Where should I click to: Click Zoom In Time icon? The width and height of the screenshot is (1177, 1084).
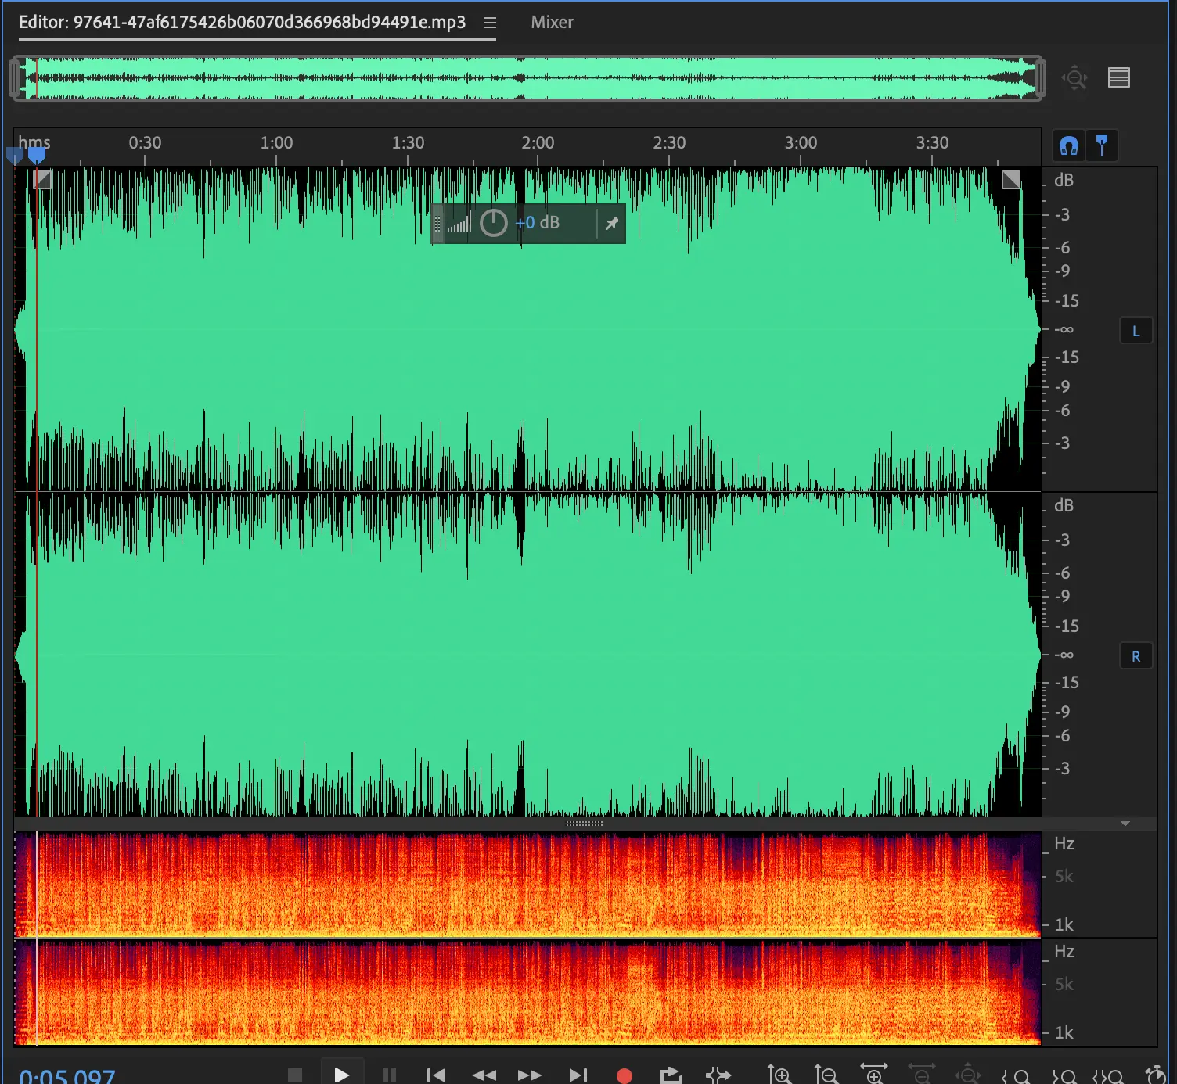[x=874, y=1075]
